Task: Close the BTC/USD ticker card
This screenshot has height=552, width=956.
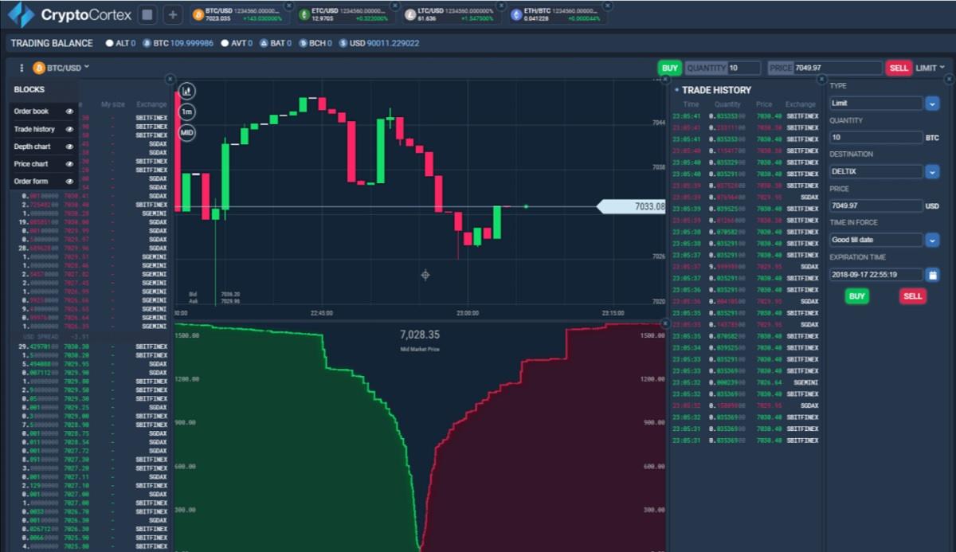Action: [x=291, y=5]
